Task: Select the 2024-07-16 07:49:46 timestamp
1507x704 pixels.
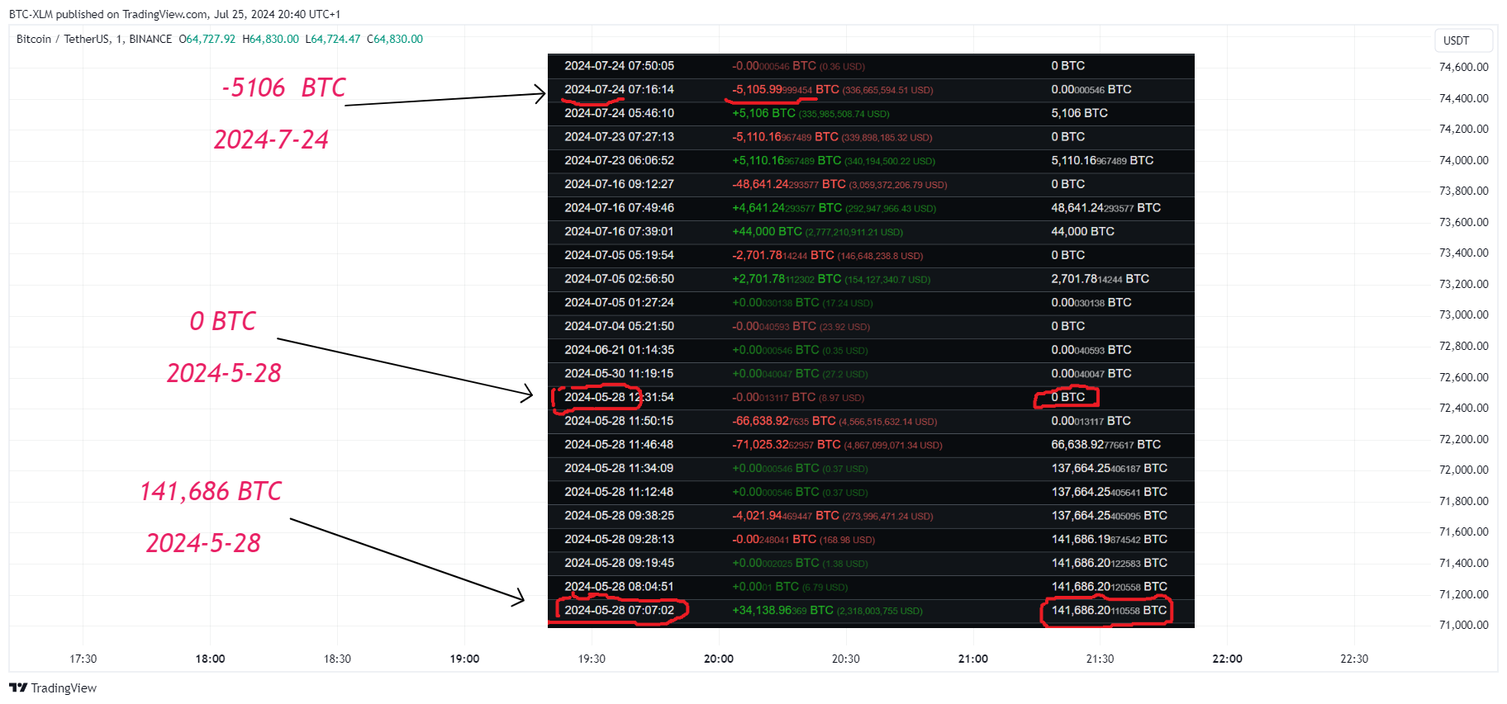Action: pos(620,208)
